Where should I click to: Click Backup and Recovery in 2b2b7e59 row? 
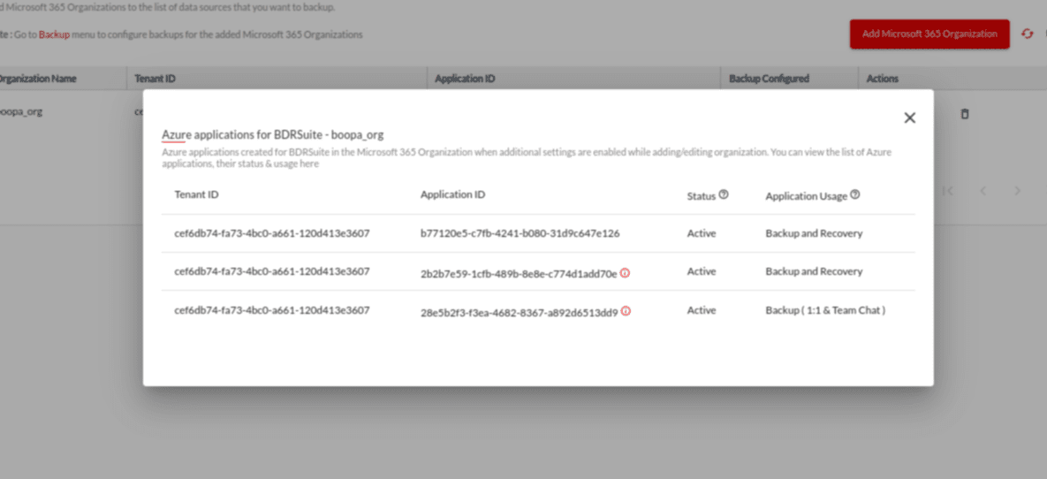pyautogui.click(x=814, y=272)
